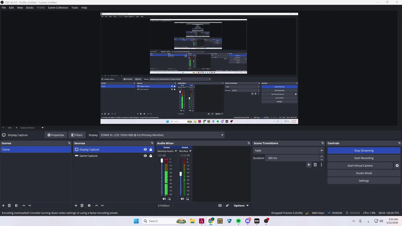402x226 pixels.
Task: Pop out the Scenes dock
Action: pos(69,143)
